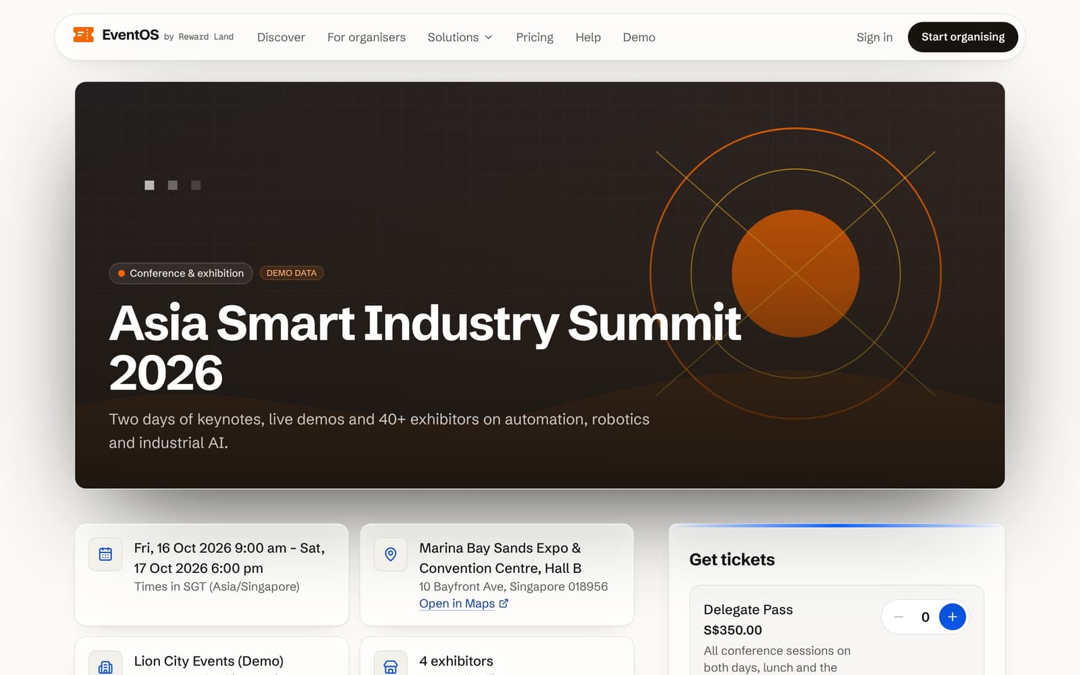Click the 10 Bayfront Ave address text
The width and height of the screenshot is (1080, 675).
514,587
